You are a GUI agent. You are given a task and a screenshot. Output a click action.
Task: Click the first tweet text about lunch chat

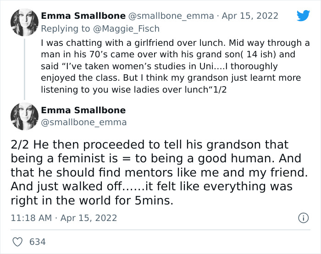click(174, 66)
